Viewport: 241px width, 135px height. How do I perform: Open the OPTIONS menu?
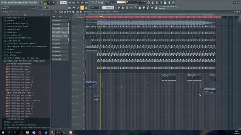point(26,3)
